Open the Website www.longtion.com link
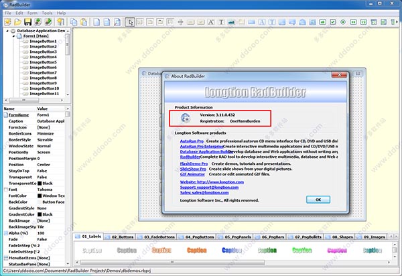Screen dimensions: 402x276 pos(212,182)
